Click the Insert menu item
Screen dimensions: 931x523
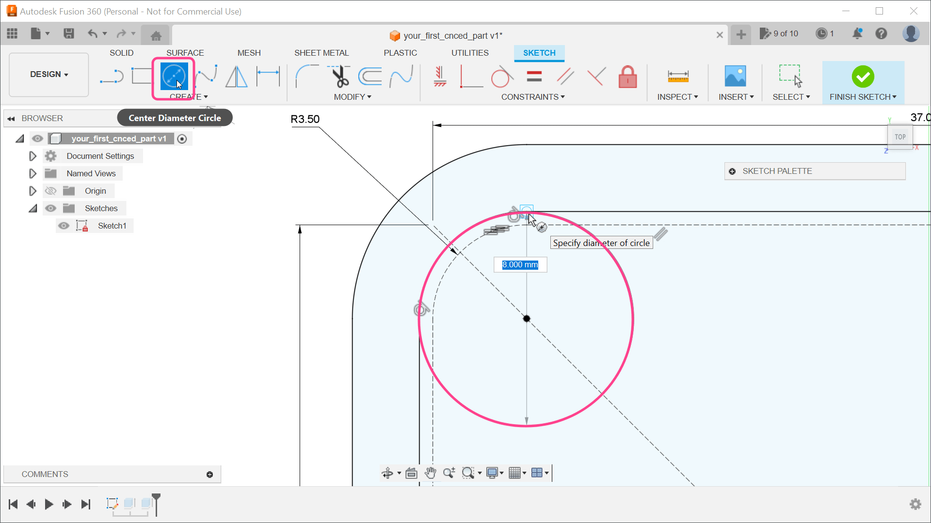[x=735, y=96]
